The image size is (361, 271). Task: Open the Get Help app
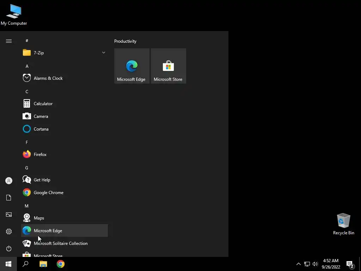[x=65, y=180]
